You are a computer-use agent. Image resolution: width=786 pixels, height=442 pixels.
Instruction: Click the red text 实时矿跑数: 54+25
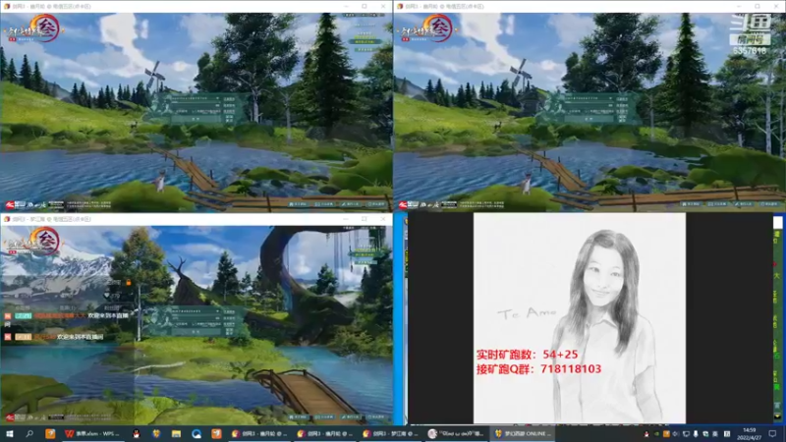527,355
